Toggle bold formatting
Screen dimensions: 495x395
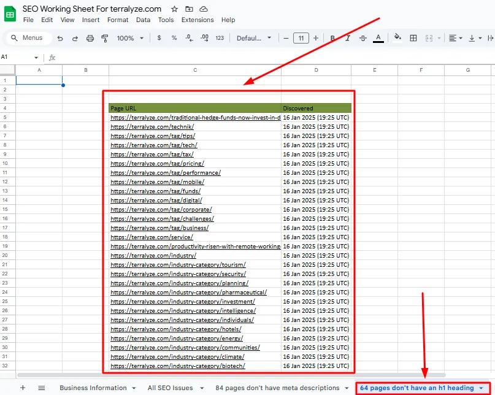332,38
